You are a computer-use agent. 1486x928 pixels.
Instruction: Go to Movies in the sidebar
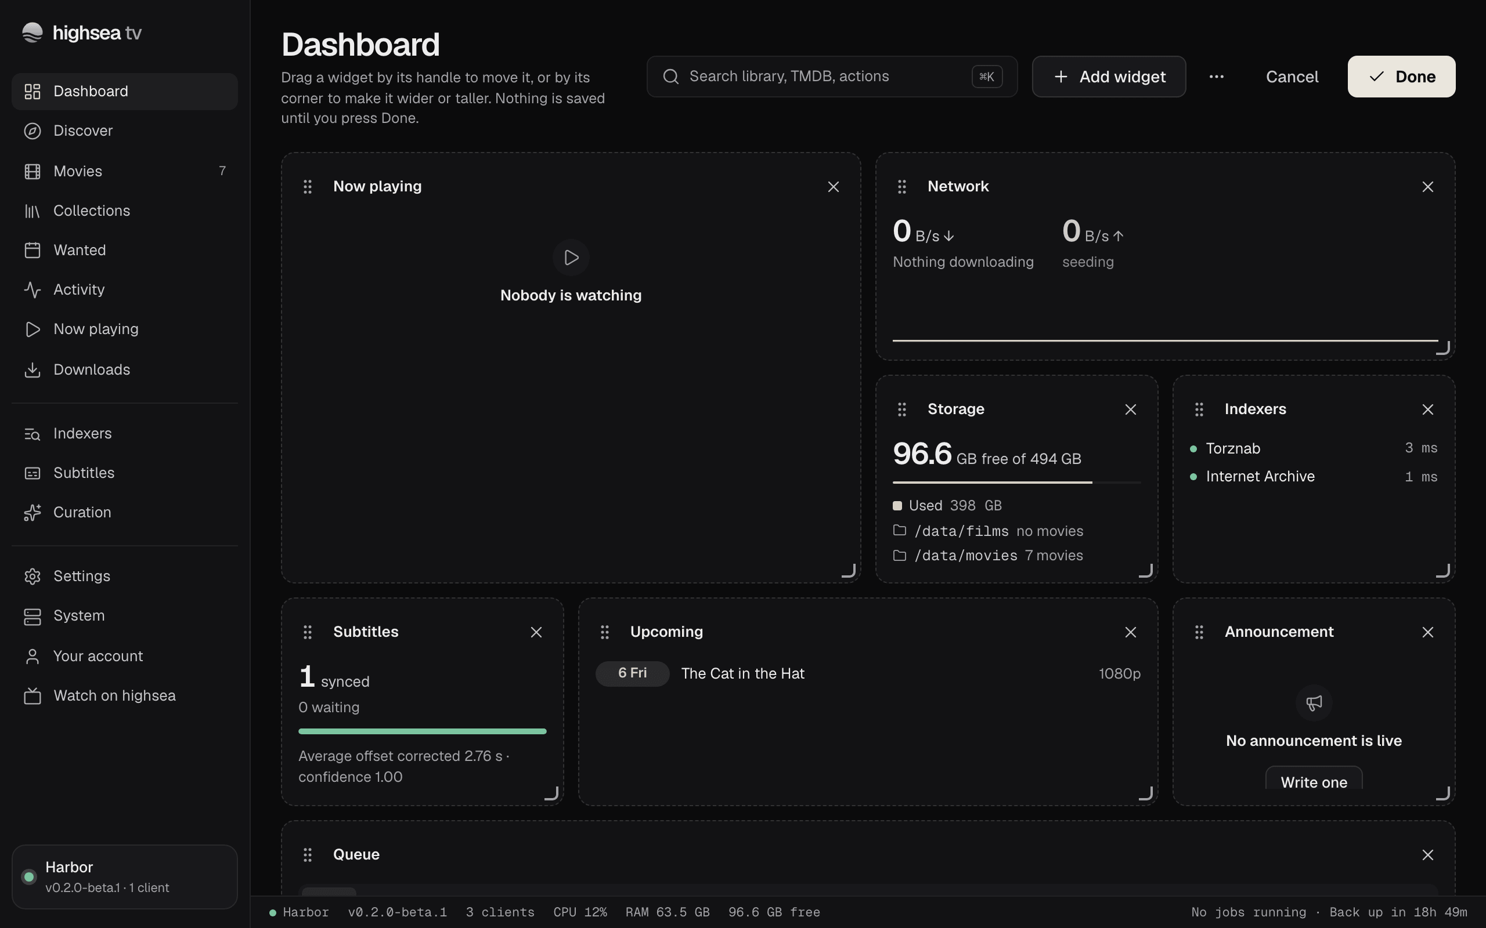[x=125, y=171]
